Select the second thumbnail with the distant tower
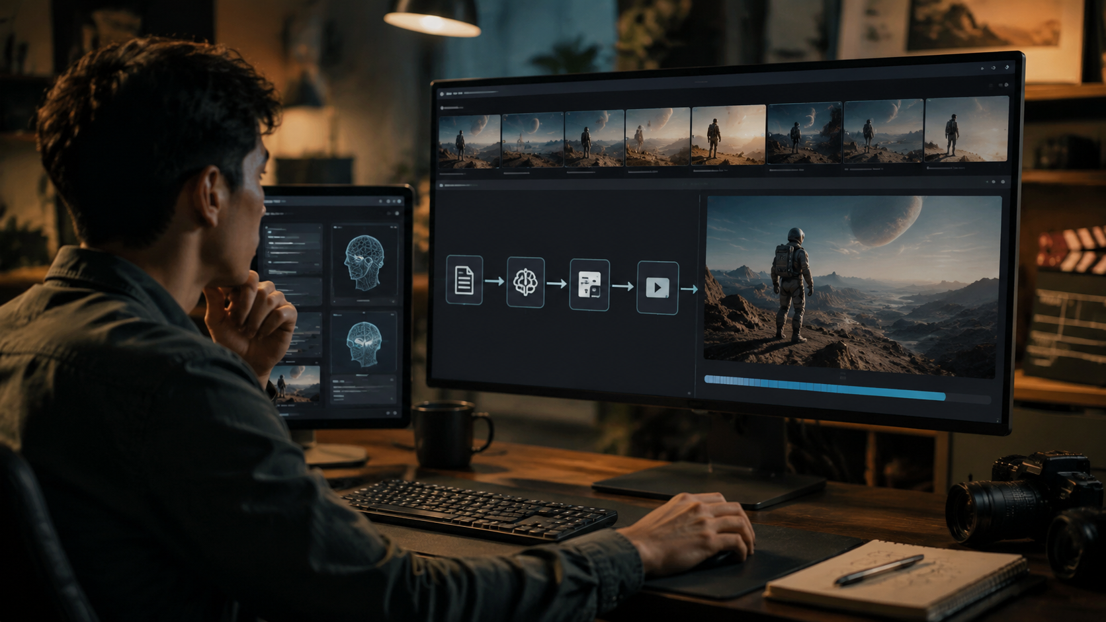Screen dimensions: 1106x622 (x=532, y=140)
